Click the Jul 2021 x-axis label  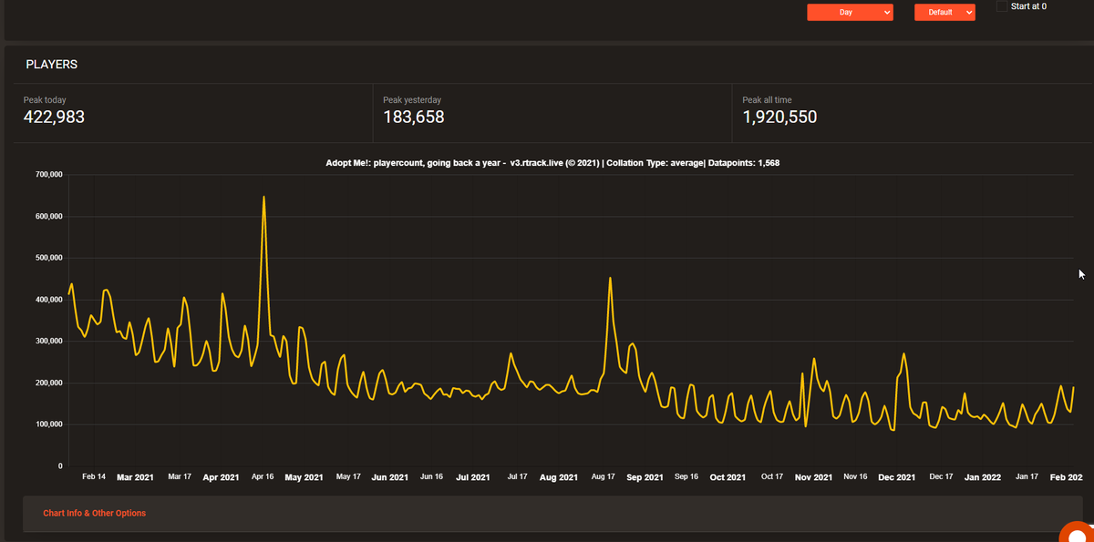[473, 477]
